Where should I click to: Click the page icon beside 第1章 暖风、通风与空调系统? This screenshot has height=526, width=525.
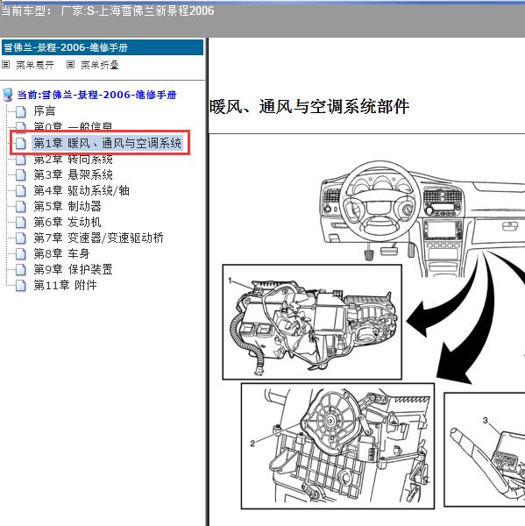coord(21,144)
